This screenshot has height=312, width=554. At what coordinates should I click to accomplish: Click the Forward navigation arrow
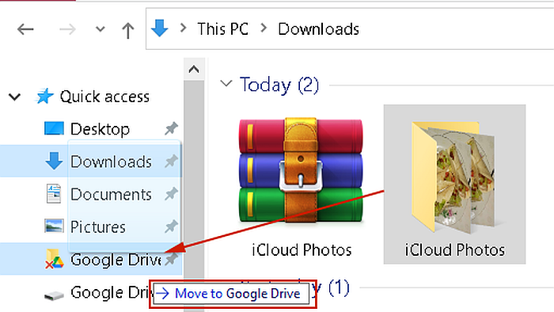67,29
